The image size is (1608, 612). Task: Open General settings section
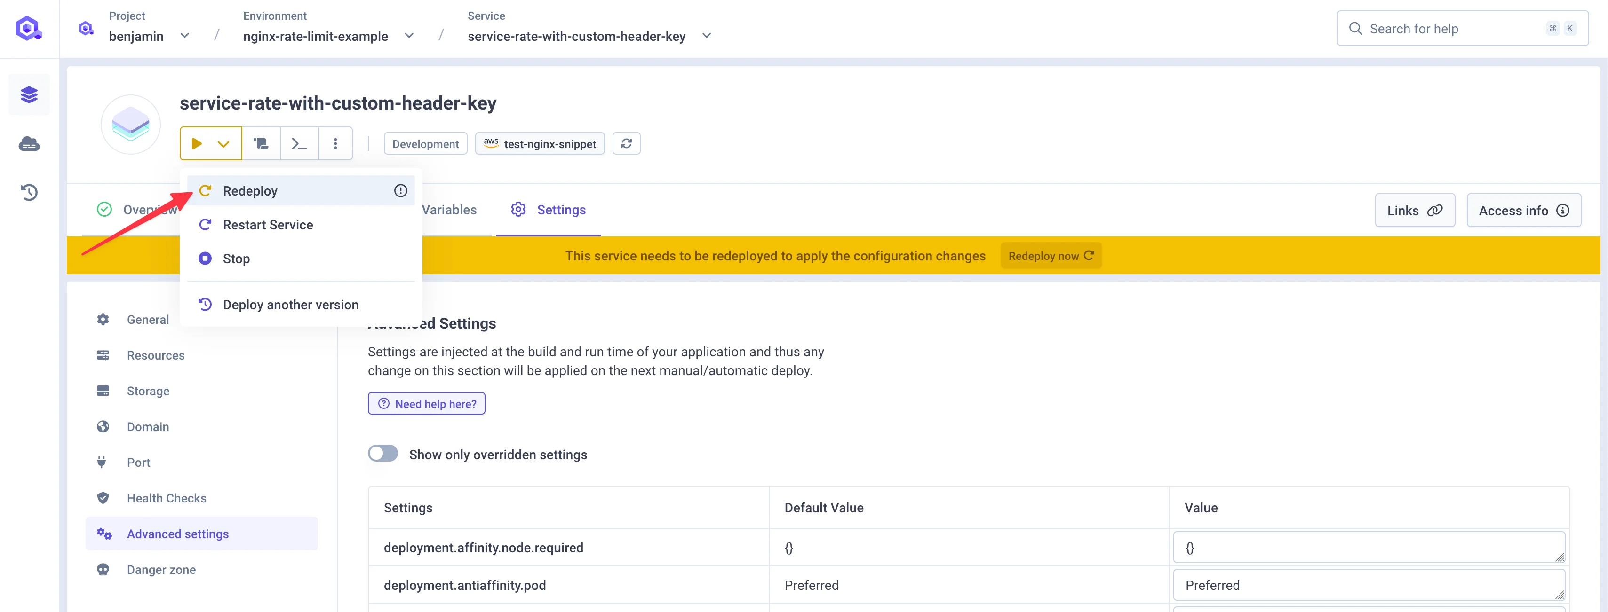[202, 320]
